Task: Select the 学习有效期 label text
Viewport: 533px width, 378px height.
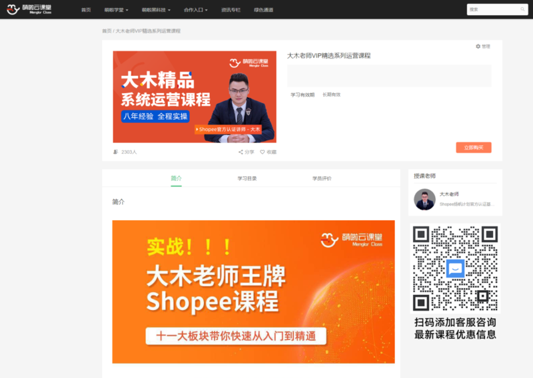Action: [x=302, y=94]
